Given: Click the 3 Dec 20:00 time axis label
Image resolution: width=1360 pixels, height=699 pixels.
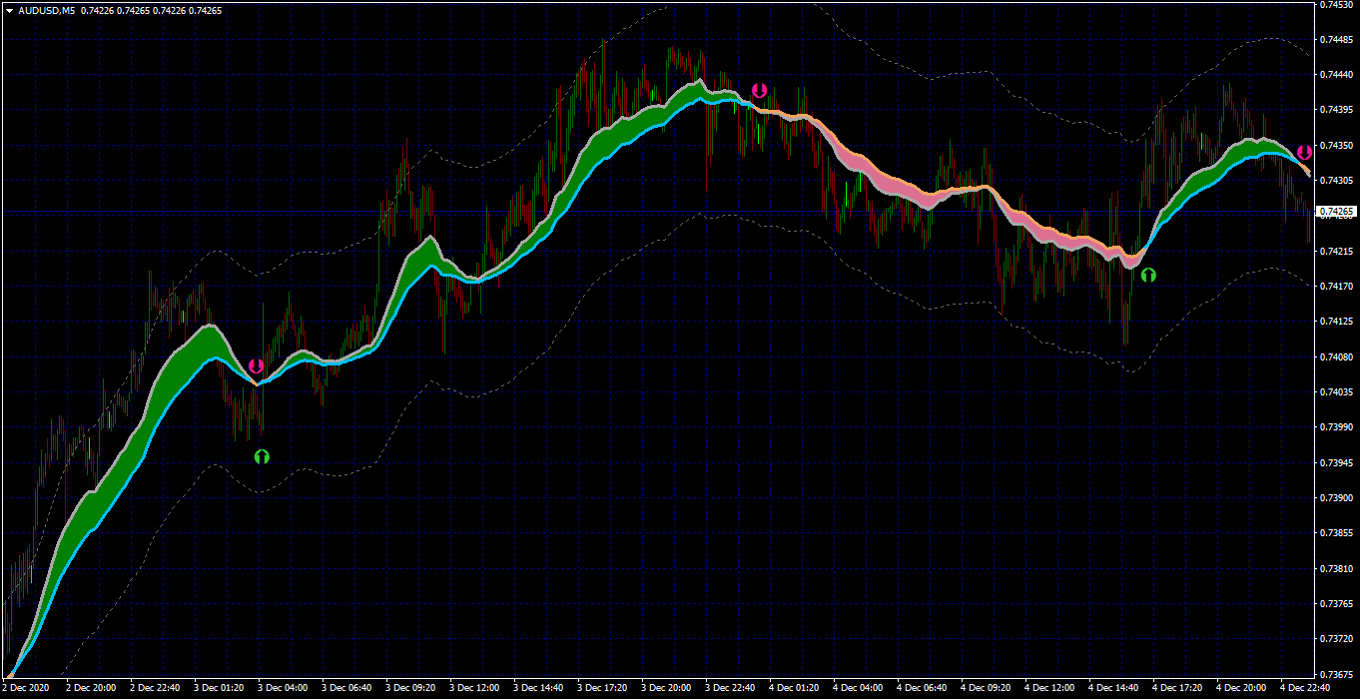Looking at the screenshot, I should coord(667,688).
